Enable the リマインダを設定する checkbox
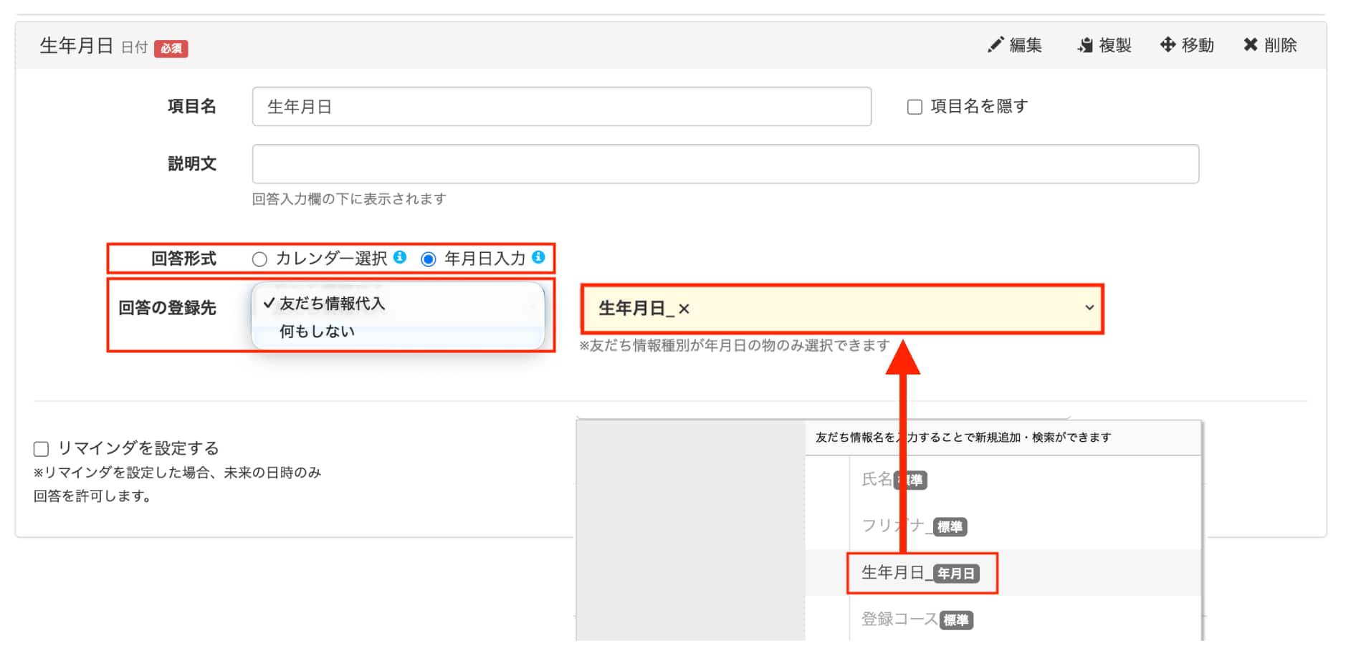The width and height of the screenshot is (1346, 661). tap(40, 448)
